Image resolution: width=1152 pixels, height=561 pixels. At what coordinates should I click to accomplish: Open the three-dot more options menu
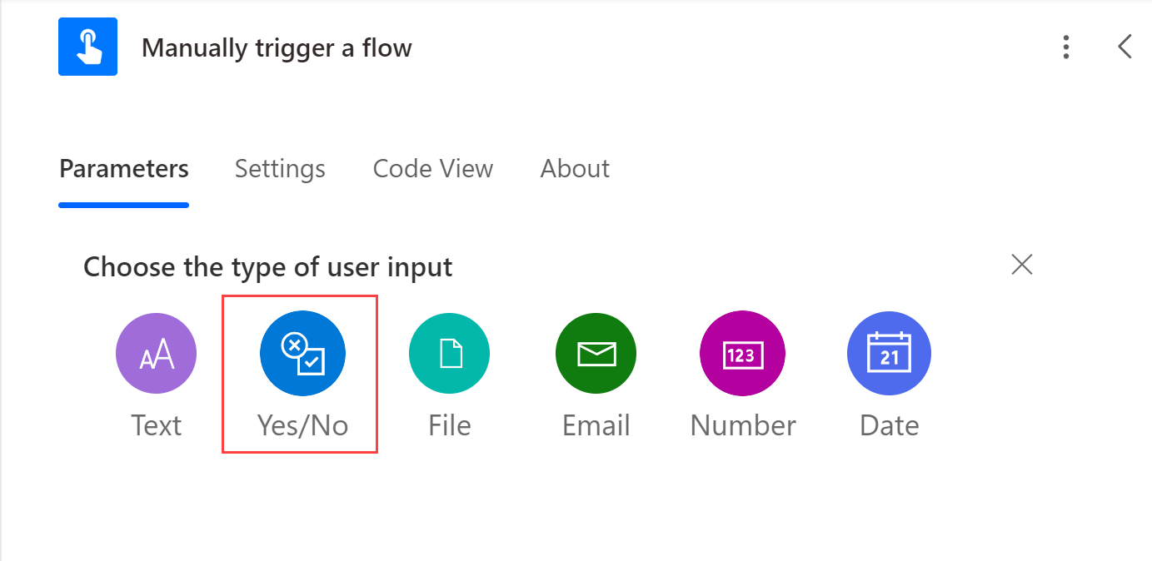click(1065, 47)
